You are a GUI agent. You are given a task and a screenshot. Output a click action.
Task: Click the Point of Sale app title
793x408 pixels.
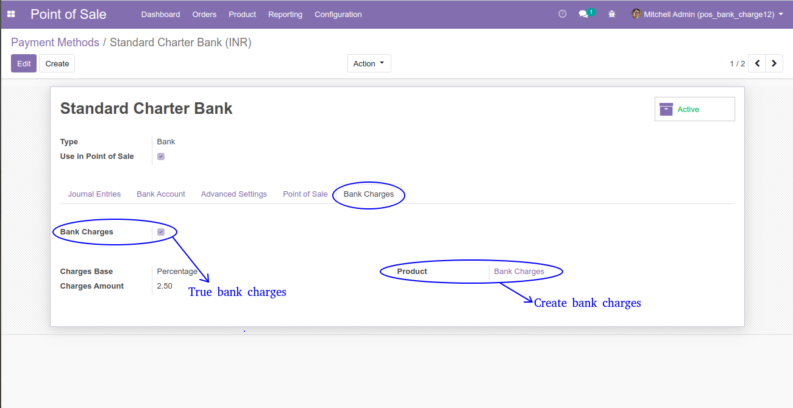pyautogui.click(x=68, y=14)
